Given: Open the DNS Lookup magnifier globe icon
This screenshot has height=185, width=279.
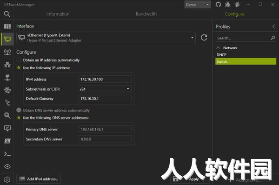Looking at the screenshot, I should click(x=7, y=115).
